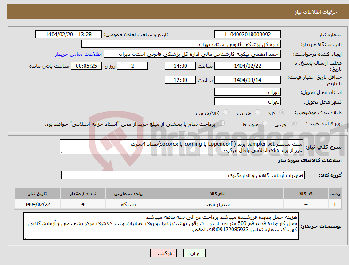Click the نام کالا column header
The height and width of the screenshot is (265, 349).
217,194
